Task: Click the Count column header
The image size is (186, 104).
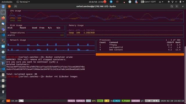Action: click(x=103, y=42)
